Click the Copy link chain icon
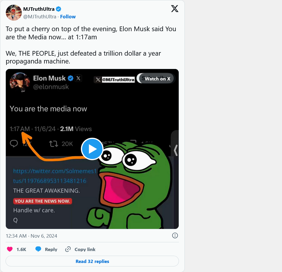This screenshot has width=282, height=272. 68,249
